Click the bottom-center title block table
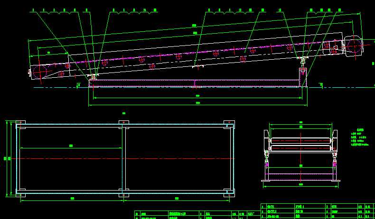Image resolution: width=375 pixels, height=219 pixels. (x=197, y=215)
